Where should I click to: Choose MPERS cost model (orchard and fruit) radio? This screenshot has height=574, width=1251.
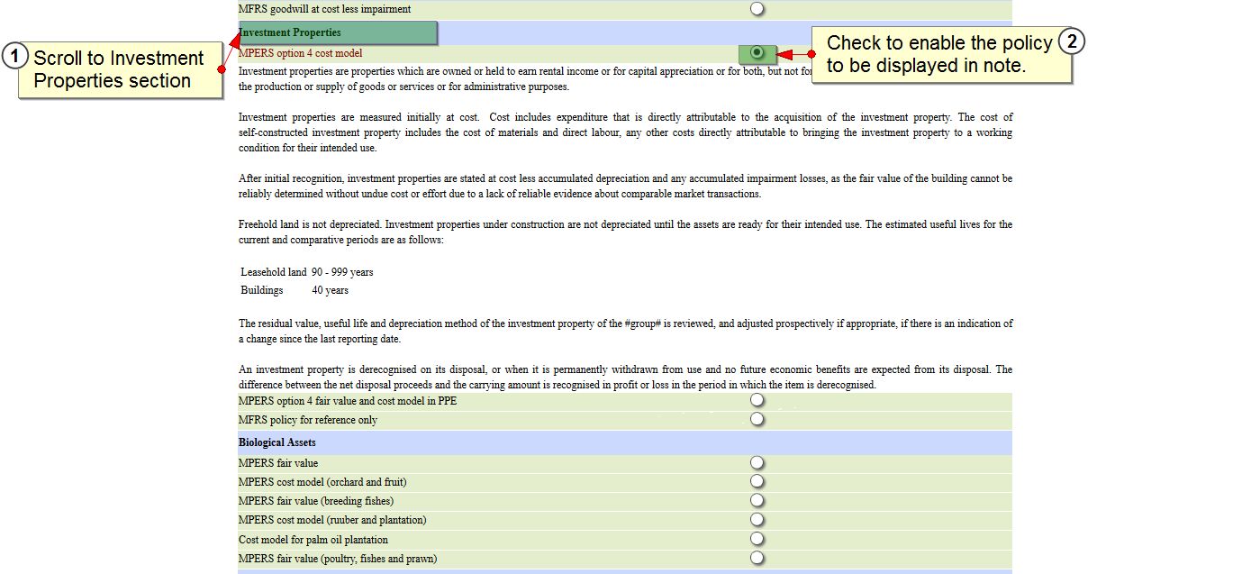pos(757,481)
